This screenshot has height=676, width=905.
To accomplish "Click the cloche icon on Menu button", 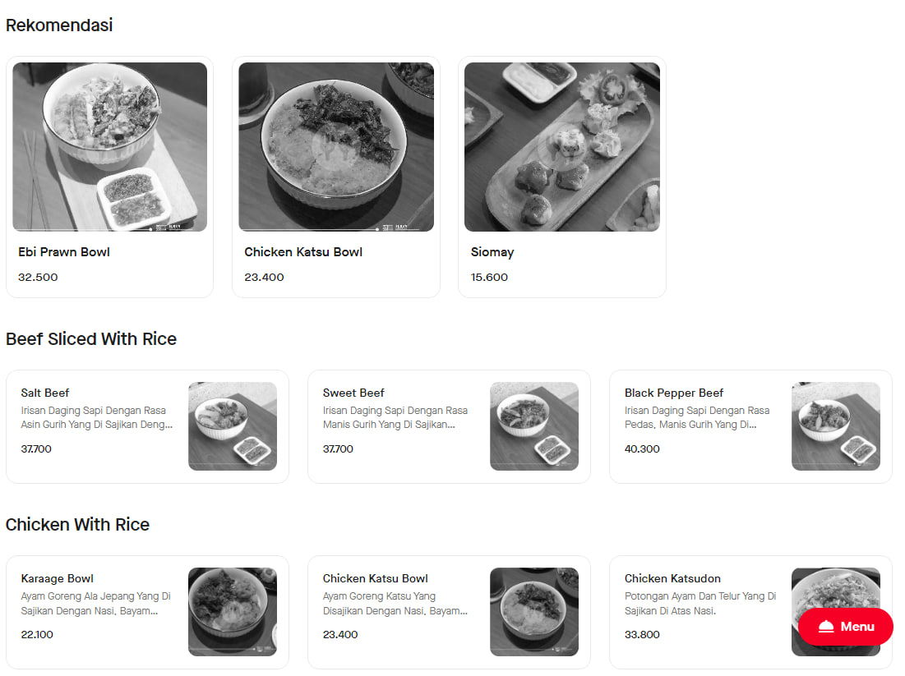I will click(826, 627).
